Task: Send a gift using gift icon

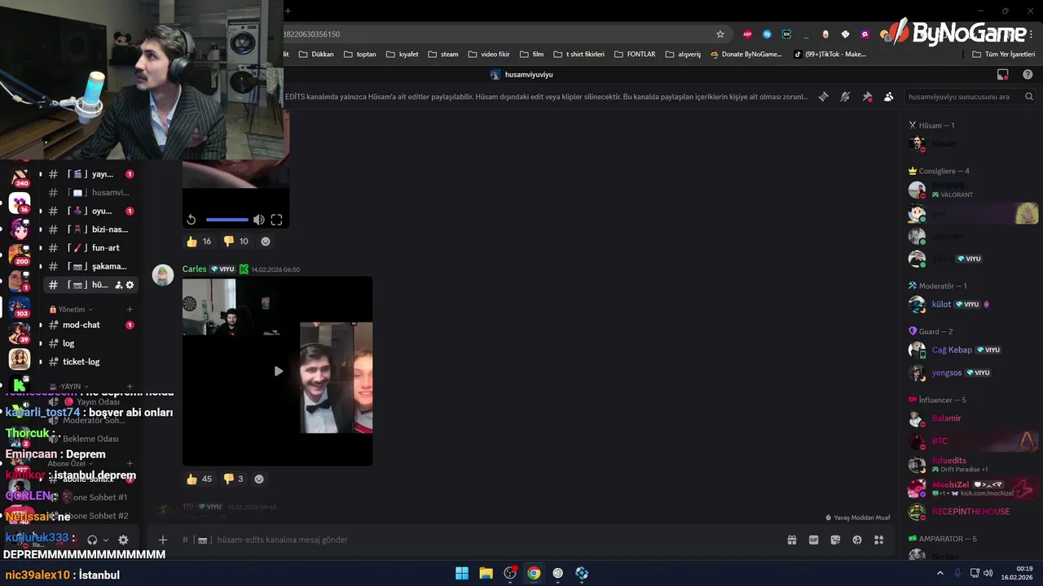Action: [x=791, y=540]
